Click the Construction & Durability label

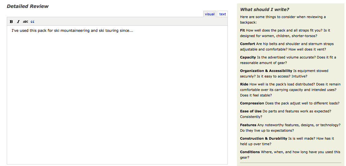(263, 138)
